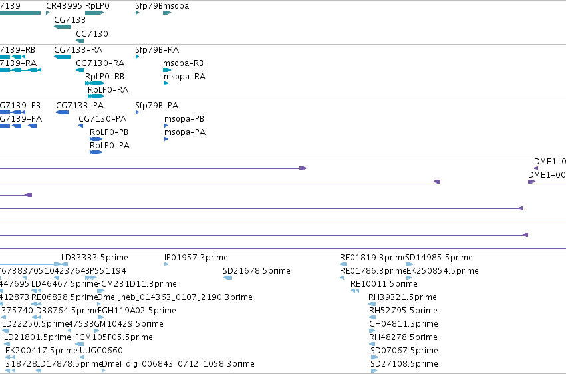Select the LD17878.5prime EST label
This screenshot has height=374, width=566.
click(70, 364)
